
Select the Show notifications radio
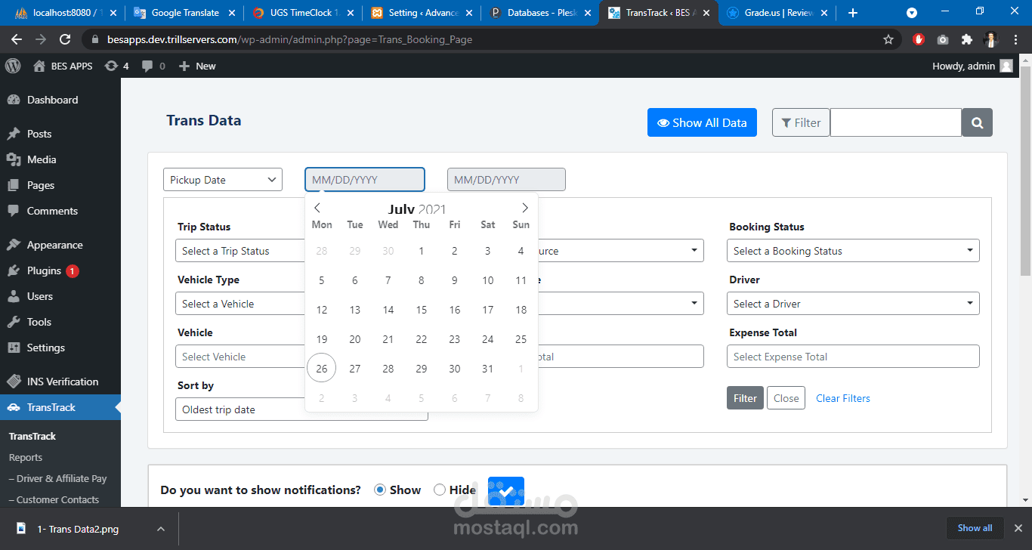(x=380, y=490)
